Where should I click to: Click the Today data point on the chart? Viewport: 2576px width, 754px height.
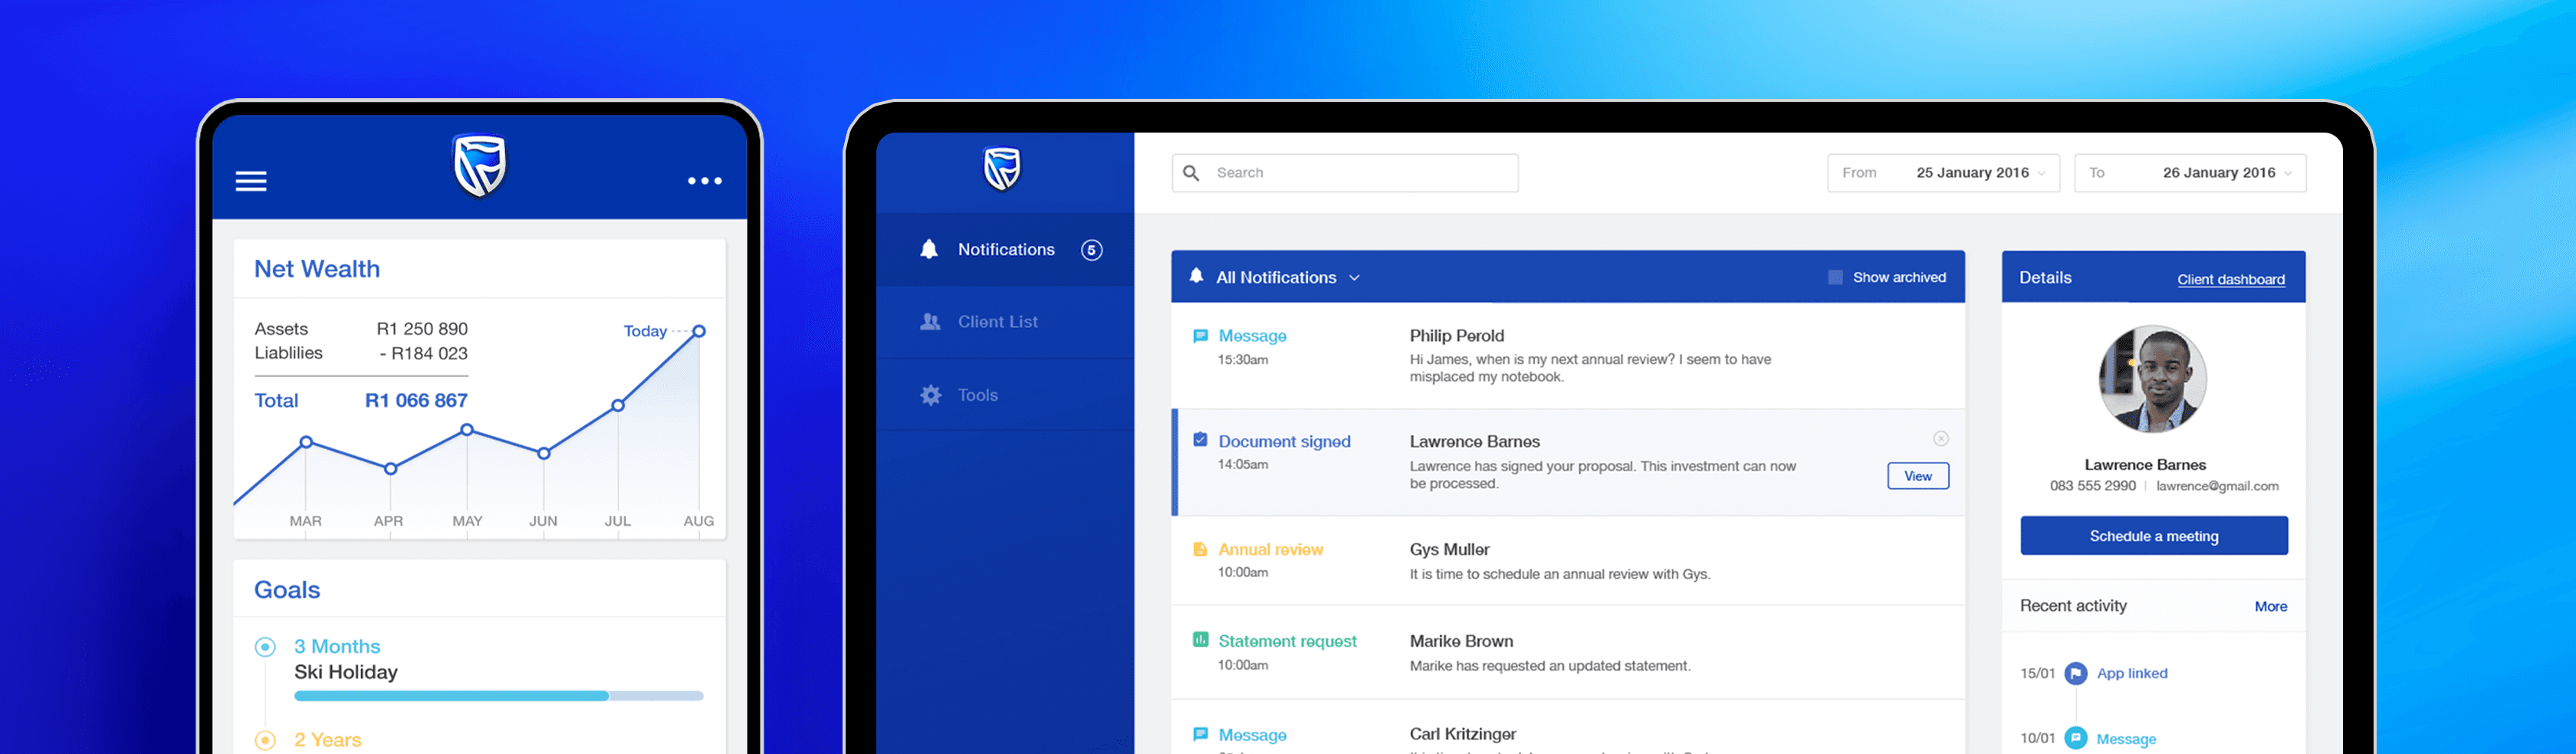pos(699,331)
